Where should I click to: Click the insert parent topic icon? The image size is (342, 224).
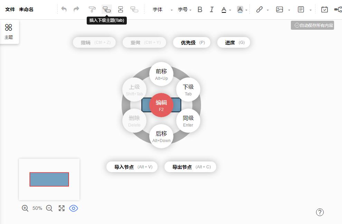tap(121, 9)
